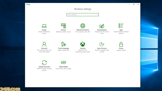Viewport: 162px width, 91px height.
Task: Click 'Location, camera' description
Action: point(121,50)
